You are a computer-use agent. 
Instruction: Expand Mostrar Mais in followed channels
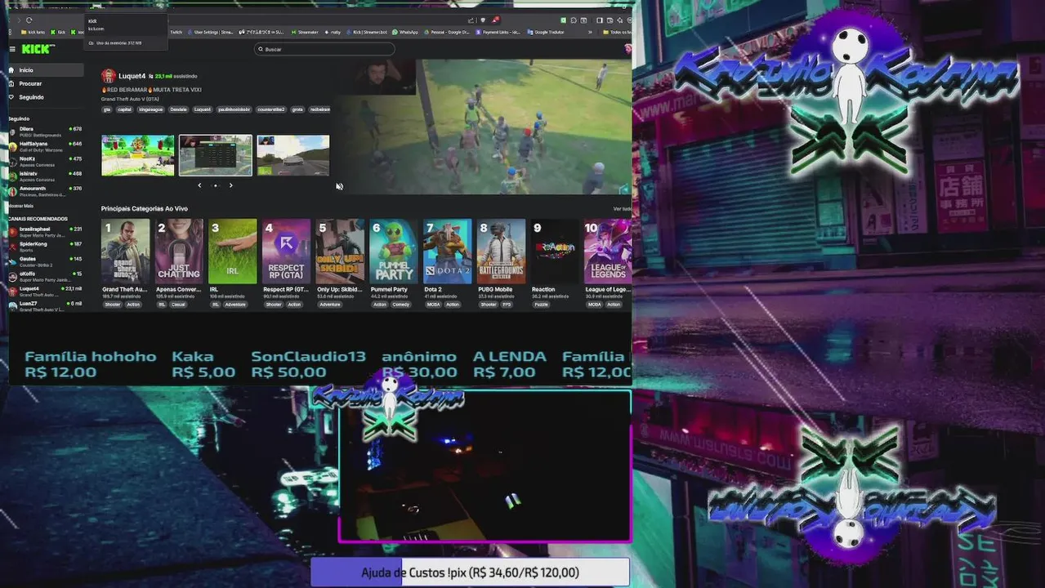point(21,205)
